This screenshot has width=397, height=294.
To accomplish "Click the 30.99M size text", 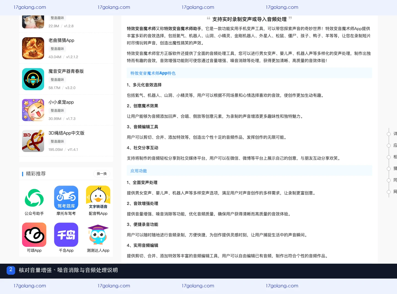I will point(55,119).
